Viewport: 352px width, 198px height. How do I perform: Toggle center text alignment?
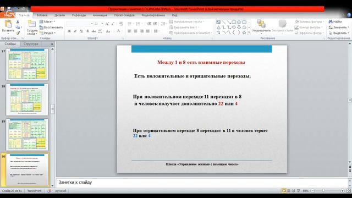click(136, 31)
